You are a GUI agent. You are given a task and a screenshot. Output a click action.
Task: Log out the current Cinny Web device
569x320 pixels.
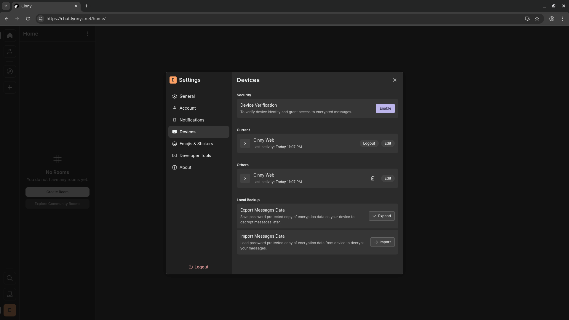point(369,143)
